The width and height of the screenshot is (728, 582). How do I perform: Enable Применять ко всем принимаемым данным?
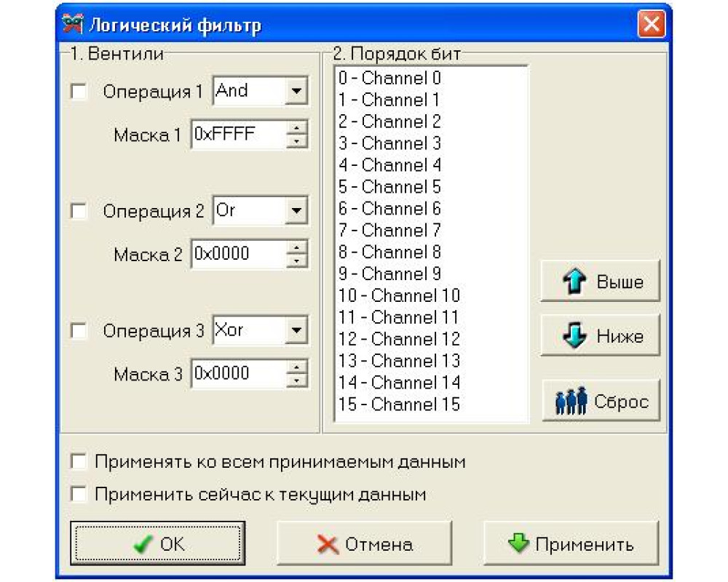(79, 462)
